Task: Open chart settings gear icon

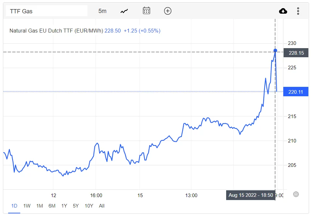Action: pos(296,194)
